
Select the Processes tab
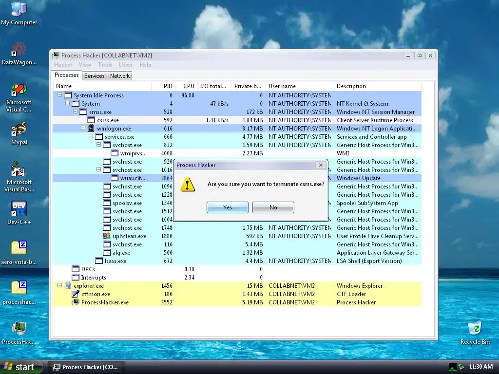click(x=66, y=75)
